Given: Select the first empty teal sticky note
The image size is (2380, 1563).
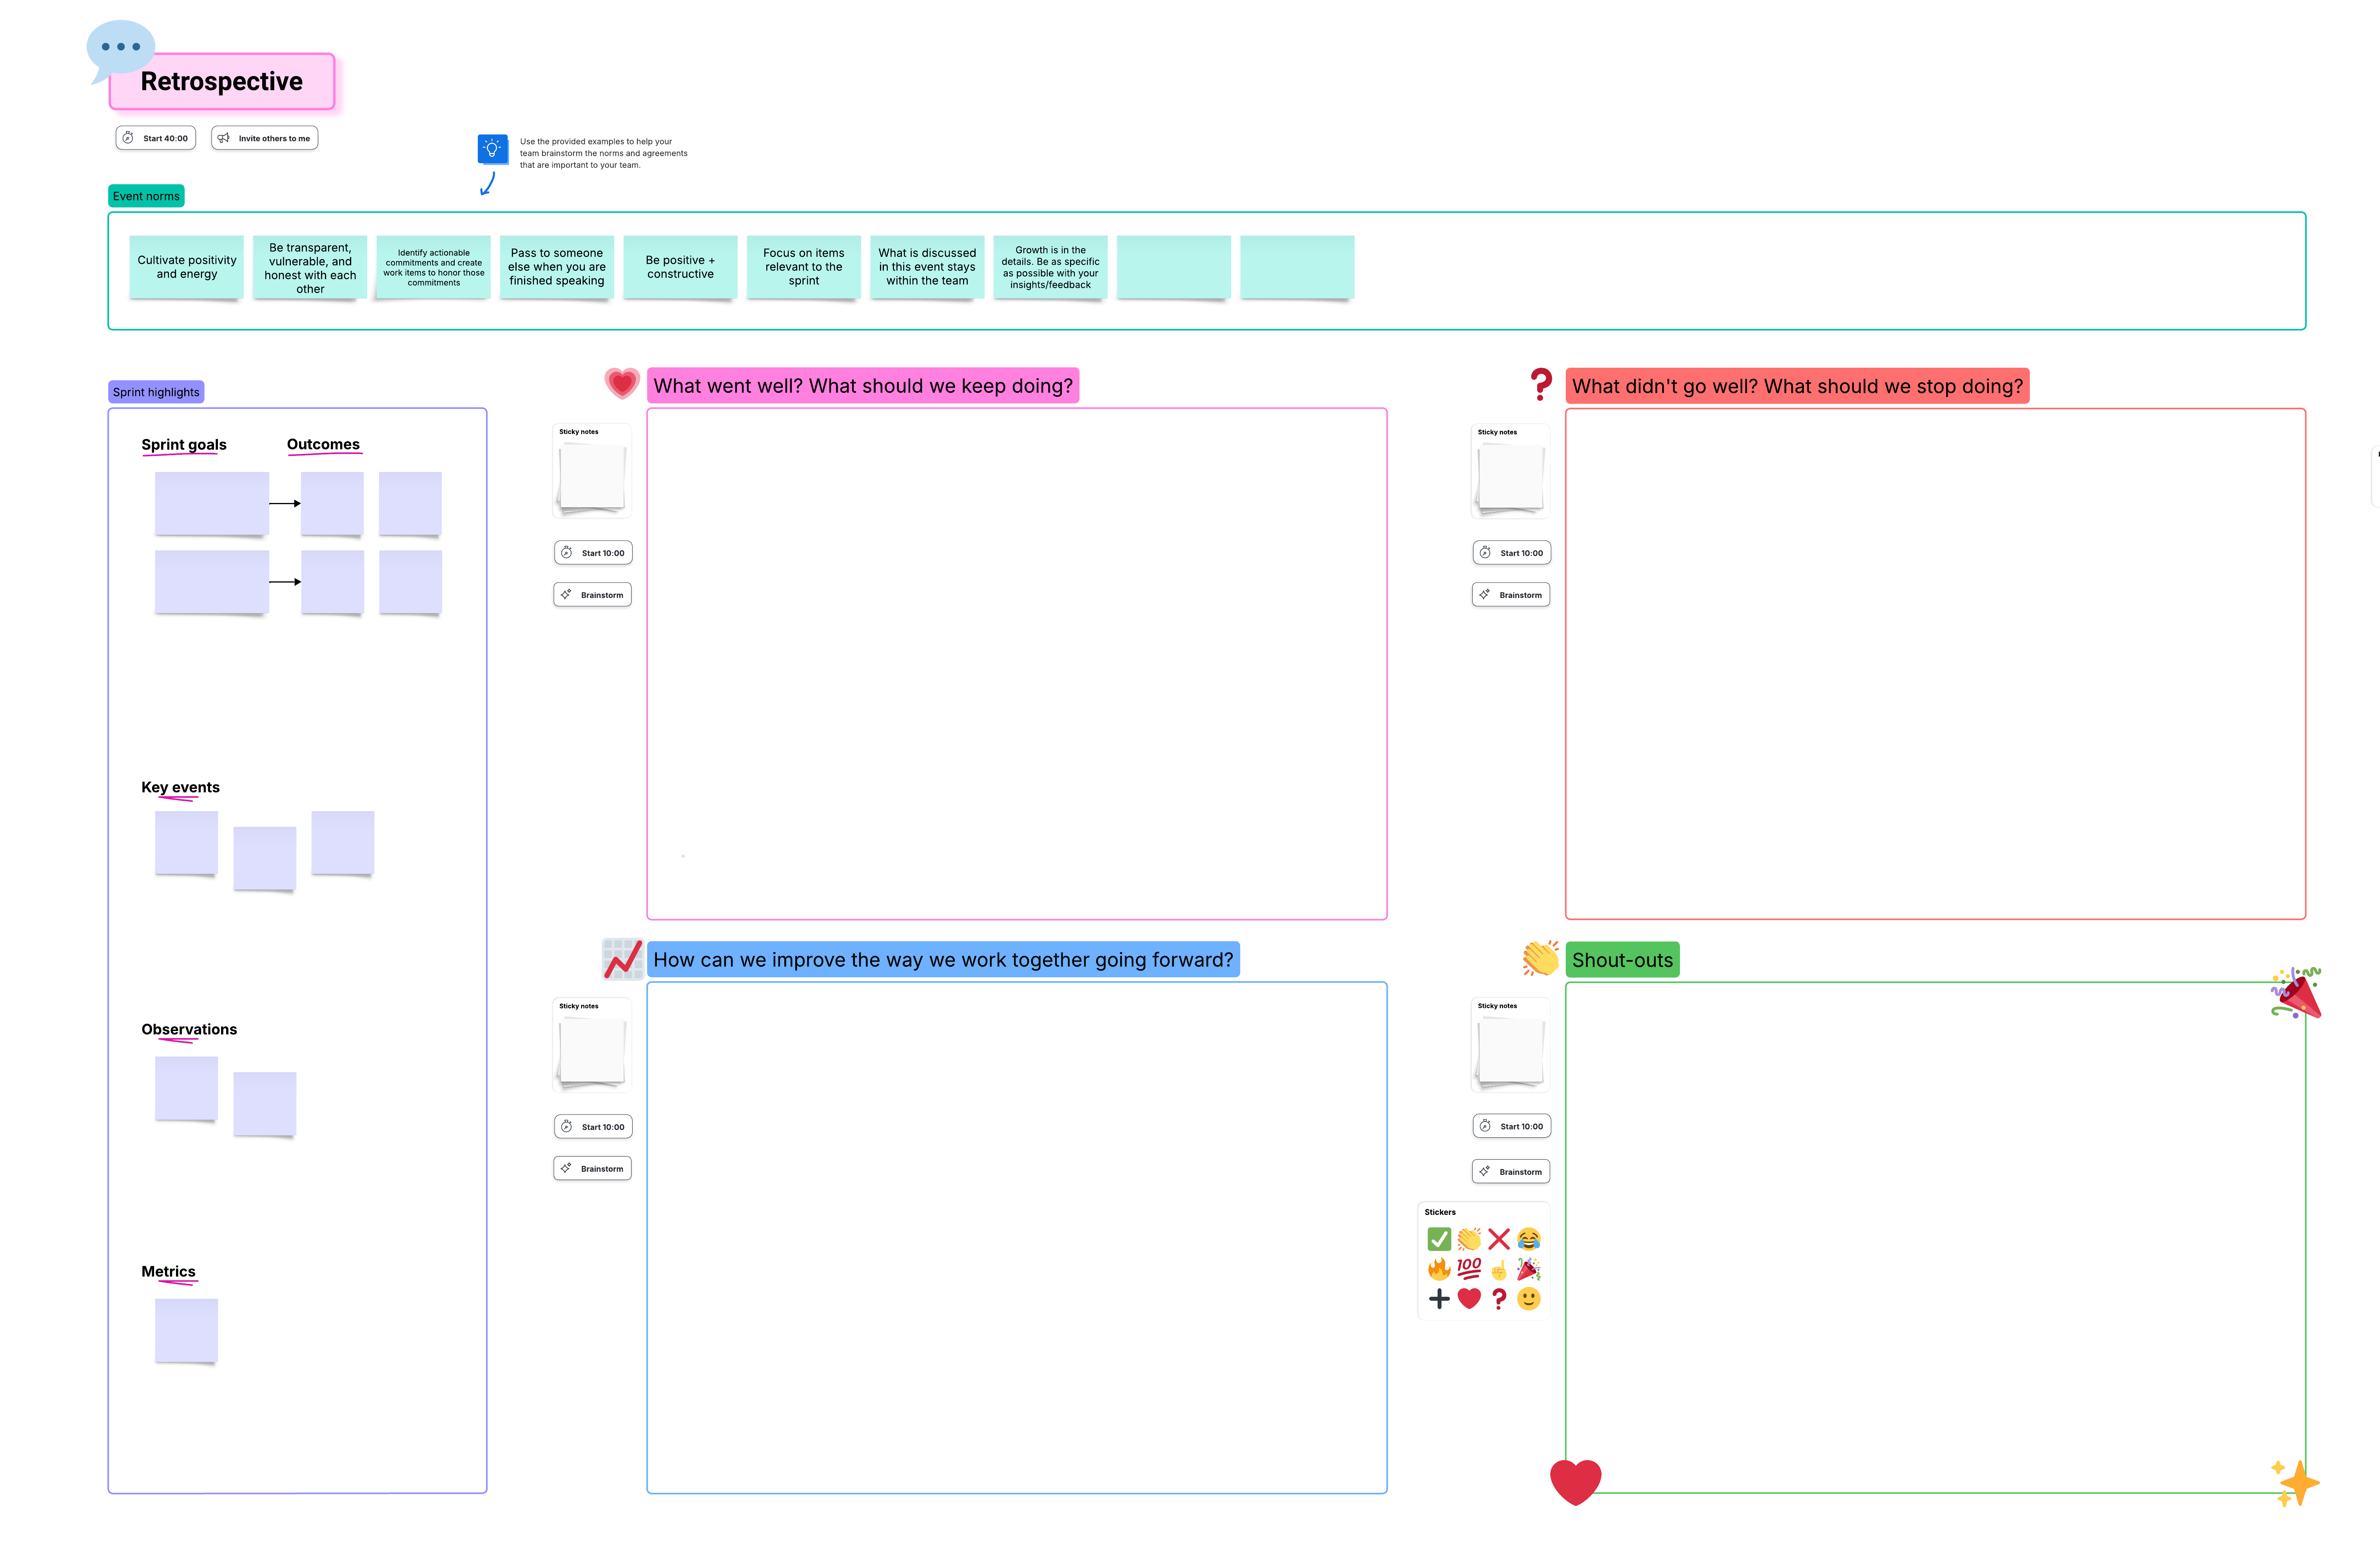Looking at the screenshot, I should point(1173,267).
